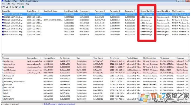Click upper pane scrollbar left arrow
The width and height of the screenshot is (191, 105).
[2, 54]
